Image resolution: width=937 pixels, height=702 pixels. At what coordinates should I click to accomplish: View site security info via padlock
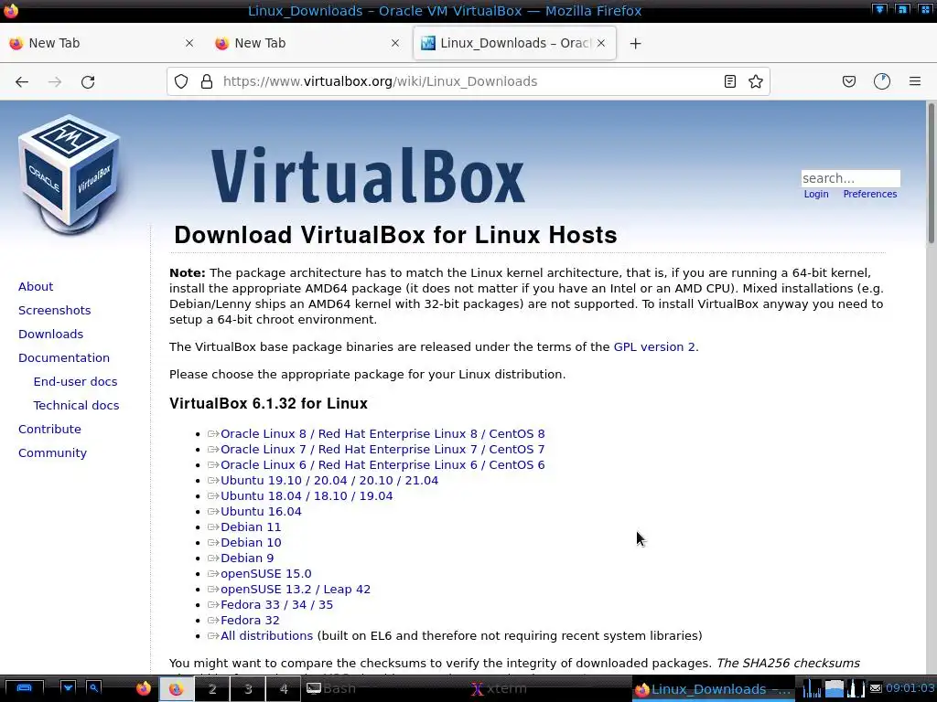click(x=207, y=81)
